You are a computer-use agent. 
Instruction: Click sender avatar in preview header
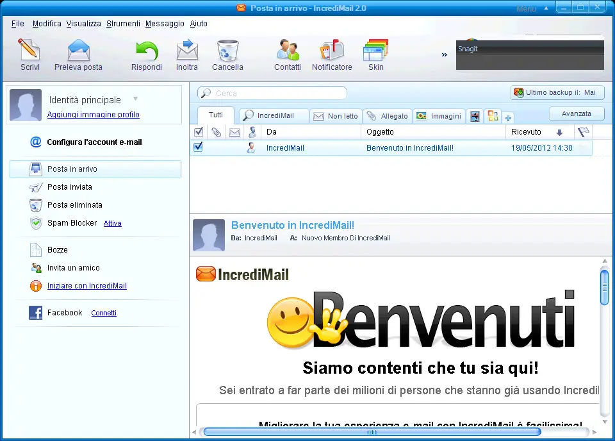tap(209, 235)
